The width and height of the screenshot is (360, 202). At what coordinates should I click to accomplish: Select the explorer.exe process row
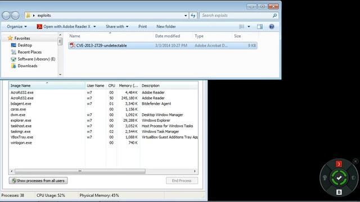coord(103,121)
